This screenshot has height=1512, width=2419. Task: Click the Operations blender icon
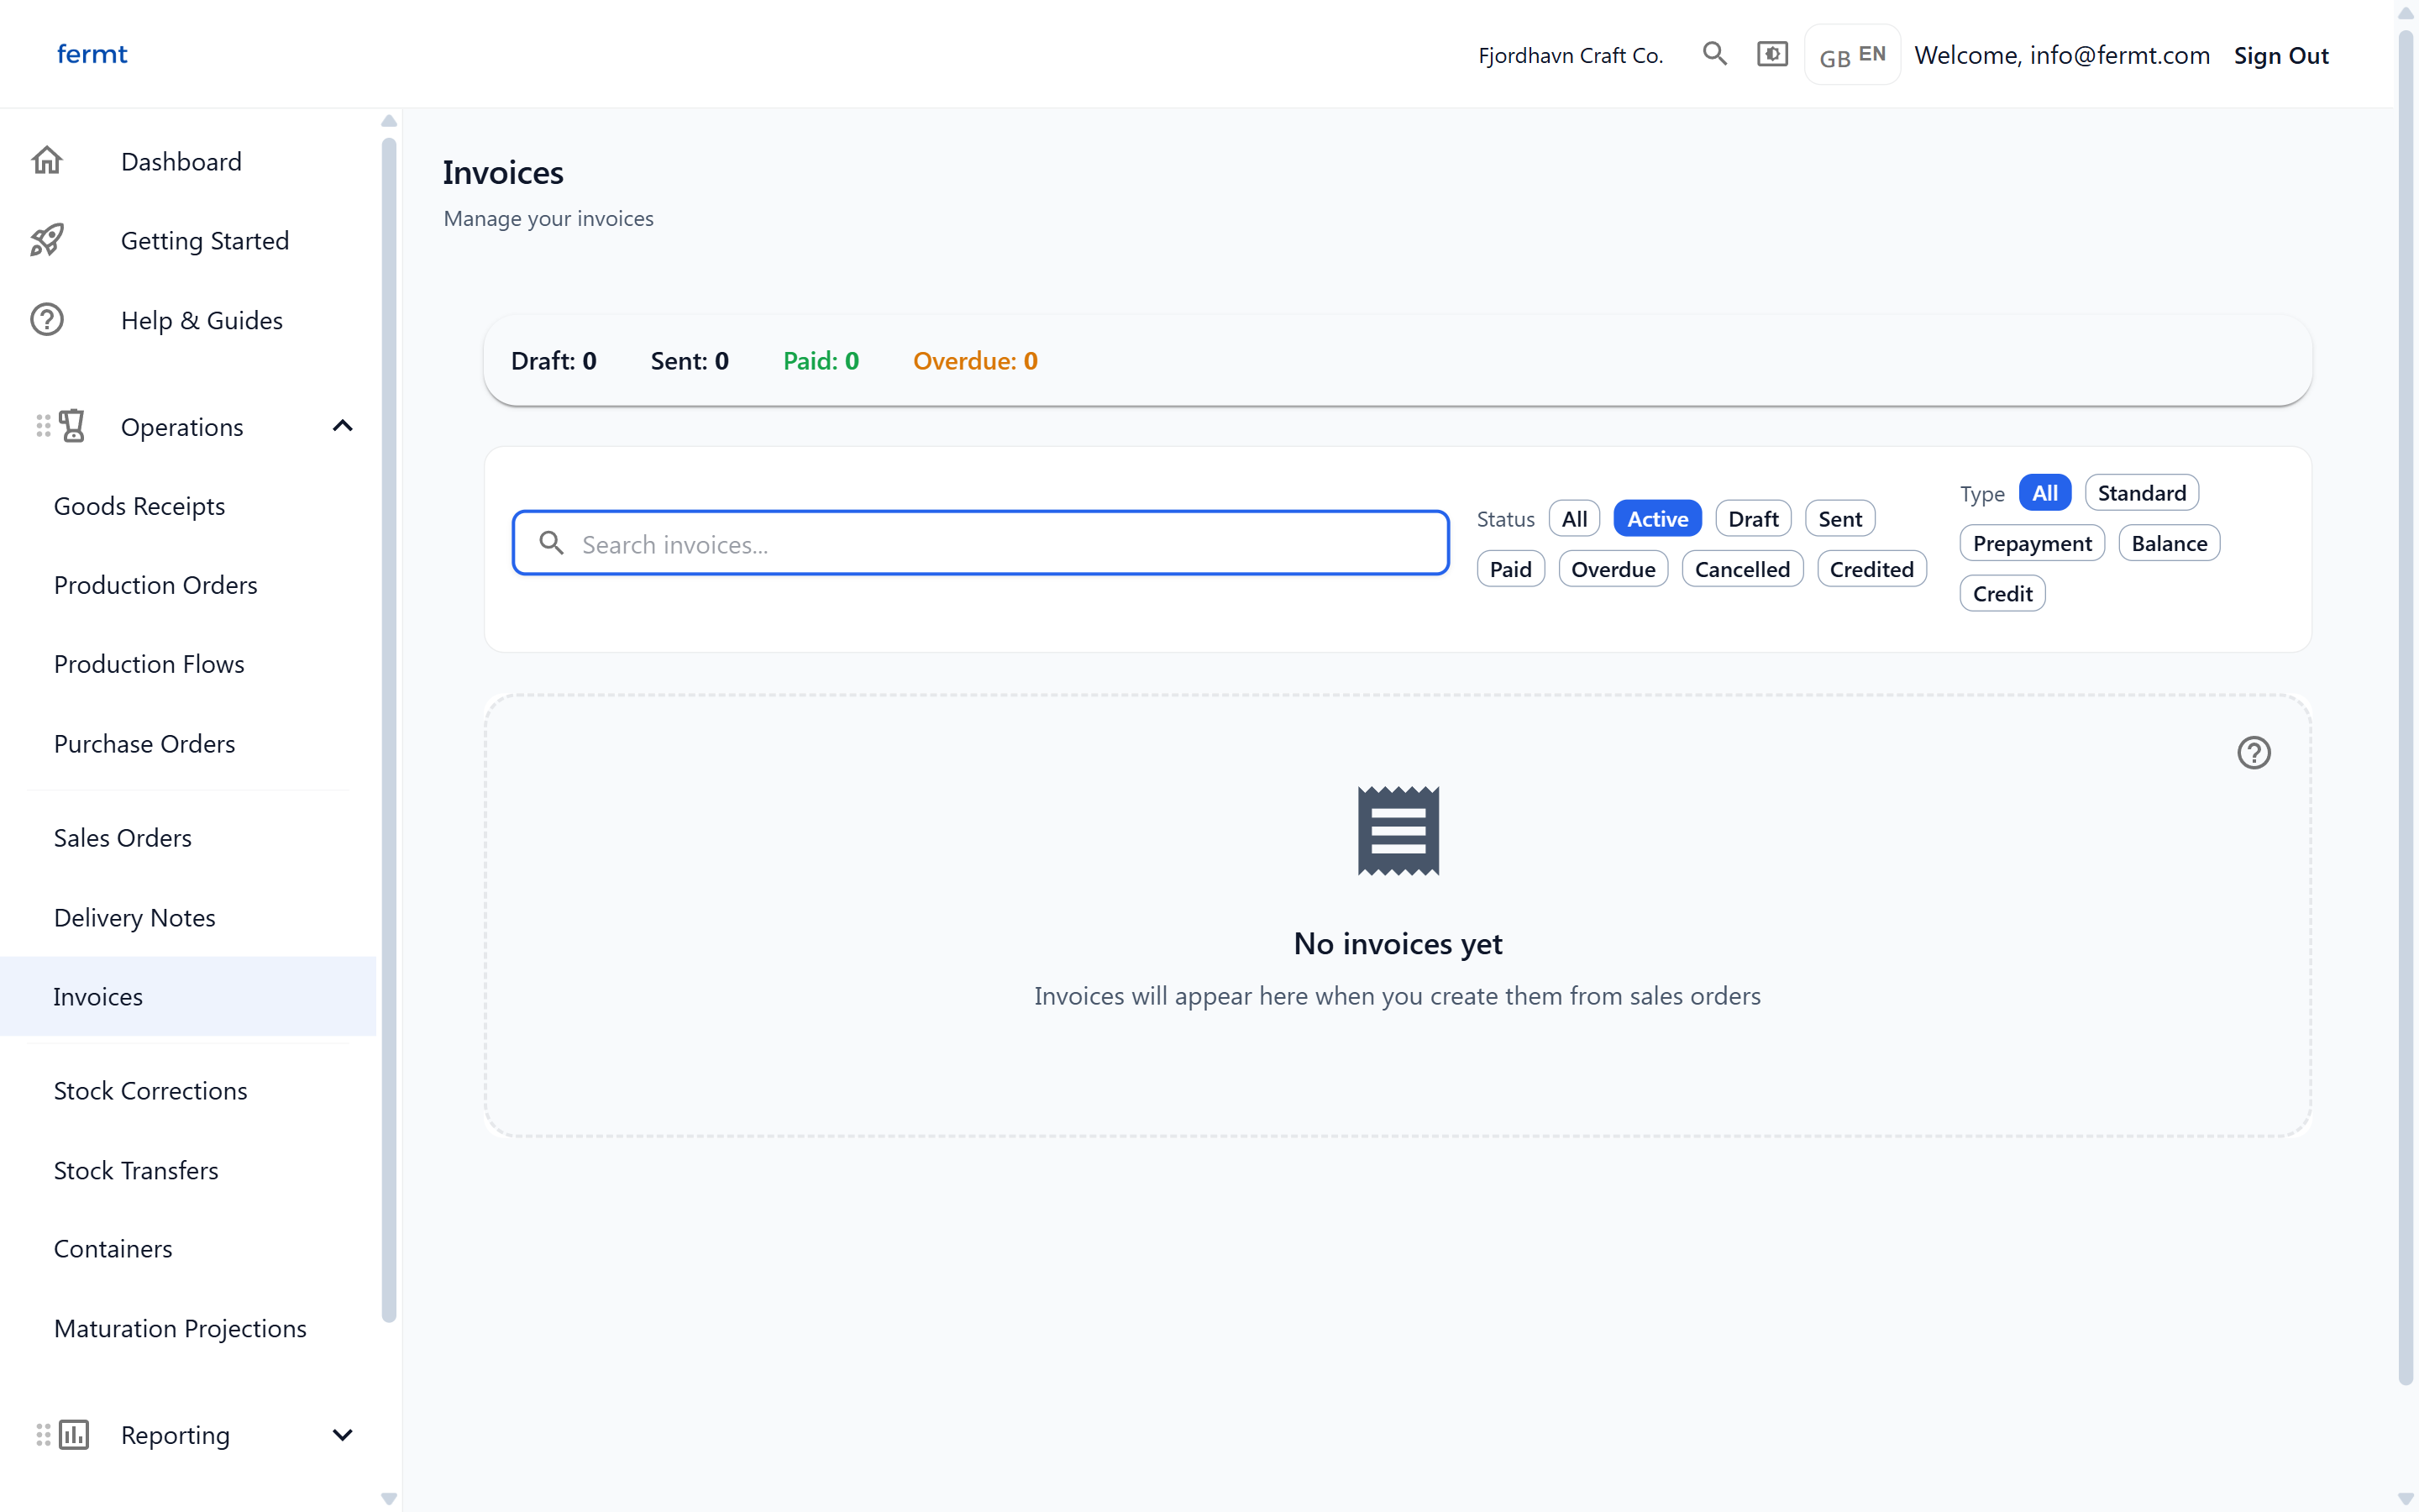click(x=72, y=426)
